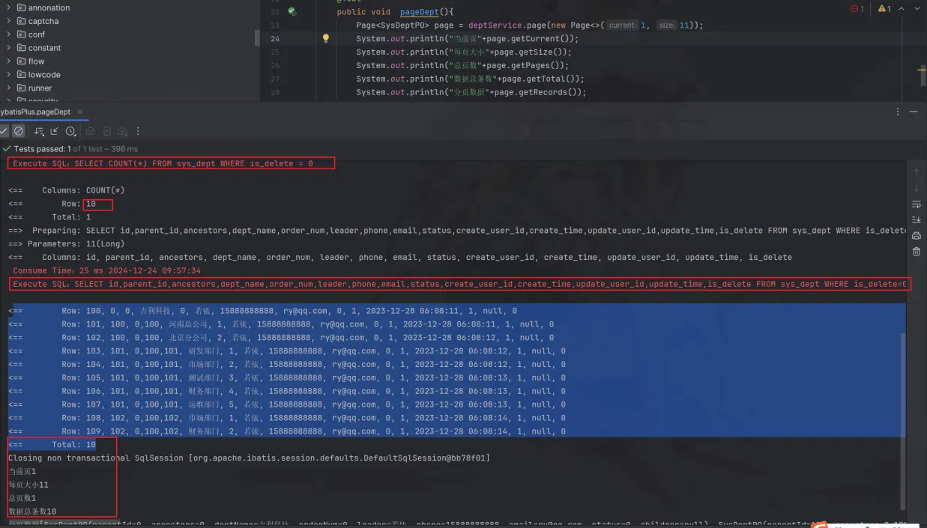Expand the captcha folder
Image resolution: width=927 pixels, height=528 pixels.
point(9,21)
